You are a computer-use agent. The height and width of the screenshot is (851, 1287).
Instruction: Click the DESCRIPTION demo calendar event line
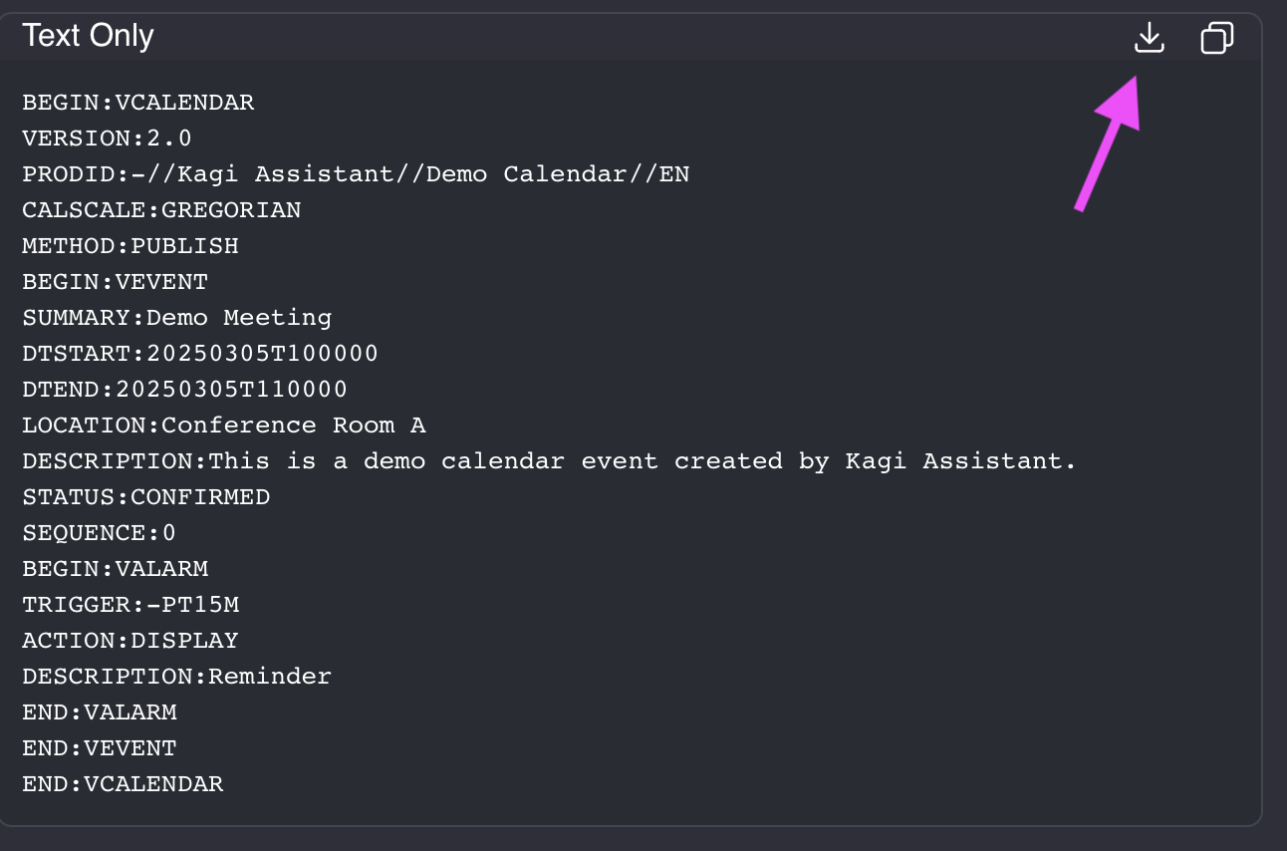coord(550,461)
